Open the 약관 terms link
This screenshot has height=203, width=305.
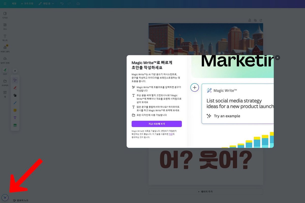[x=171, y=134]
